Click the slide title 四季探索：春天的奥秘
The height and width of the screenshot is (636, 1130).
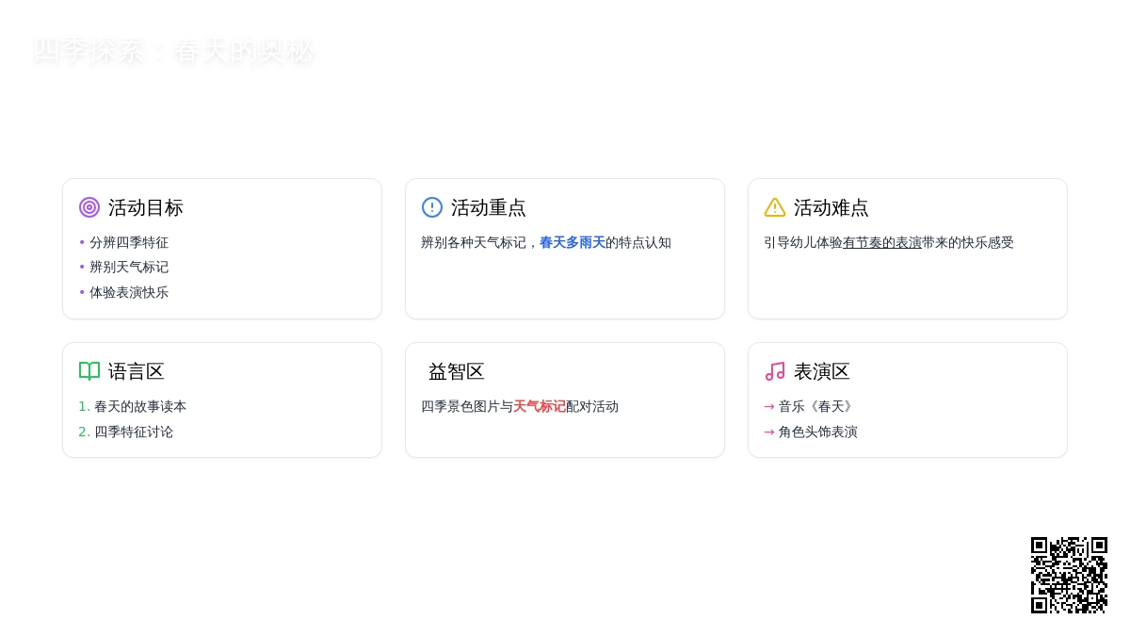[x=172, y=51]
